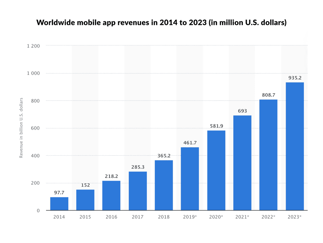The image size is (323, 243).
Task: Select the 2015 revenue bar
Action: (85, 200)
